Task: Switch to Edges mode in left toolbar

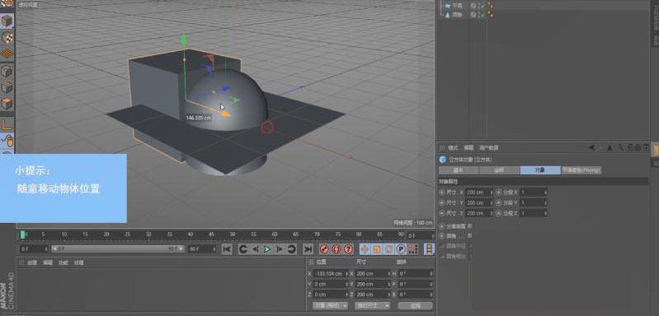Action: 7,87
